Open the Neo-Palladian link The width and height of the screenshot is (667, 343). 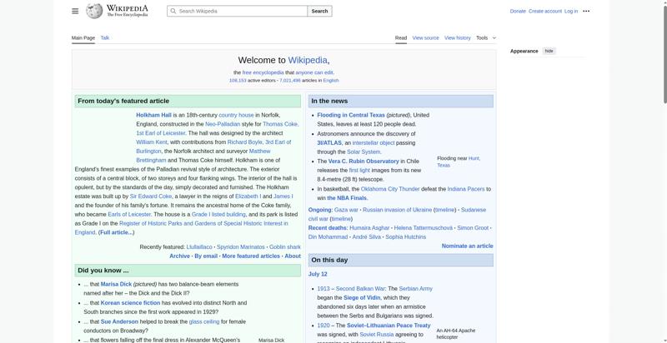223,124
